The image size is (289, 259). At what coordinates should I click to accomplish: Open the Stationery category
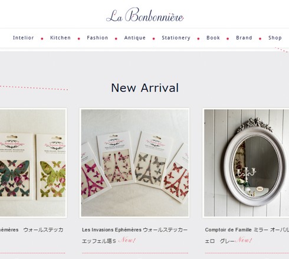[x=176, y=38]
